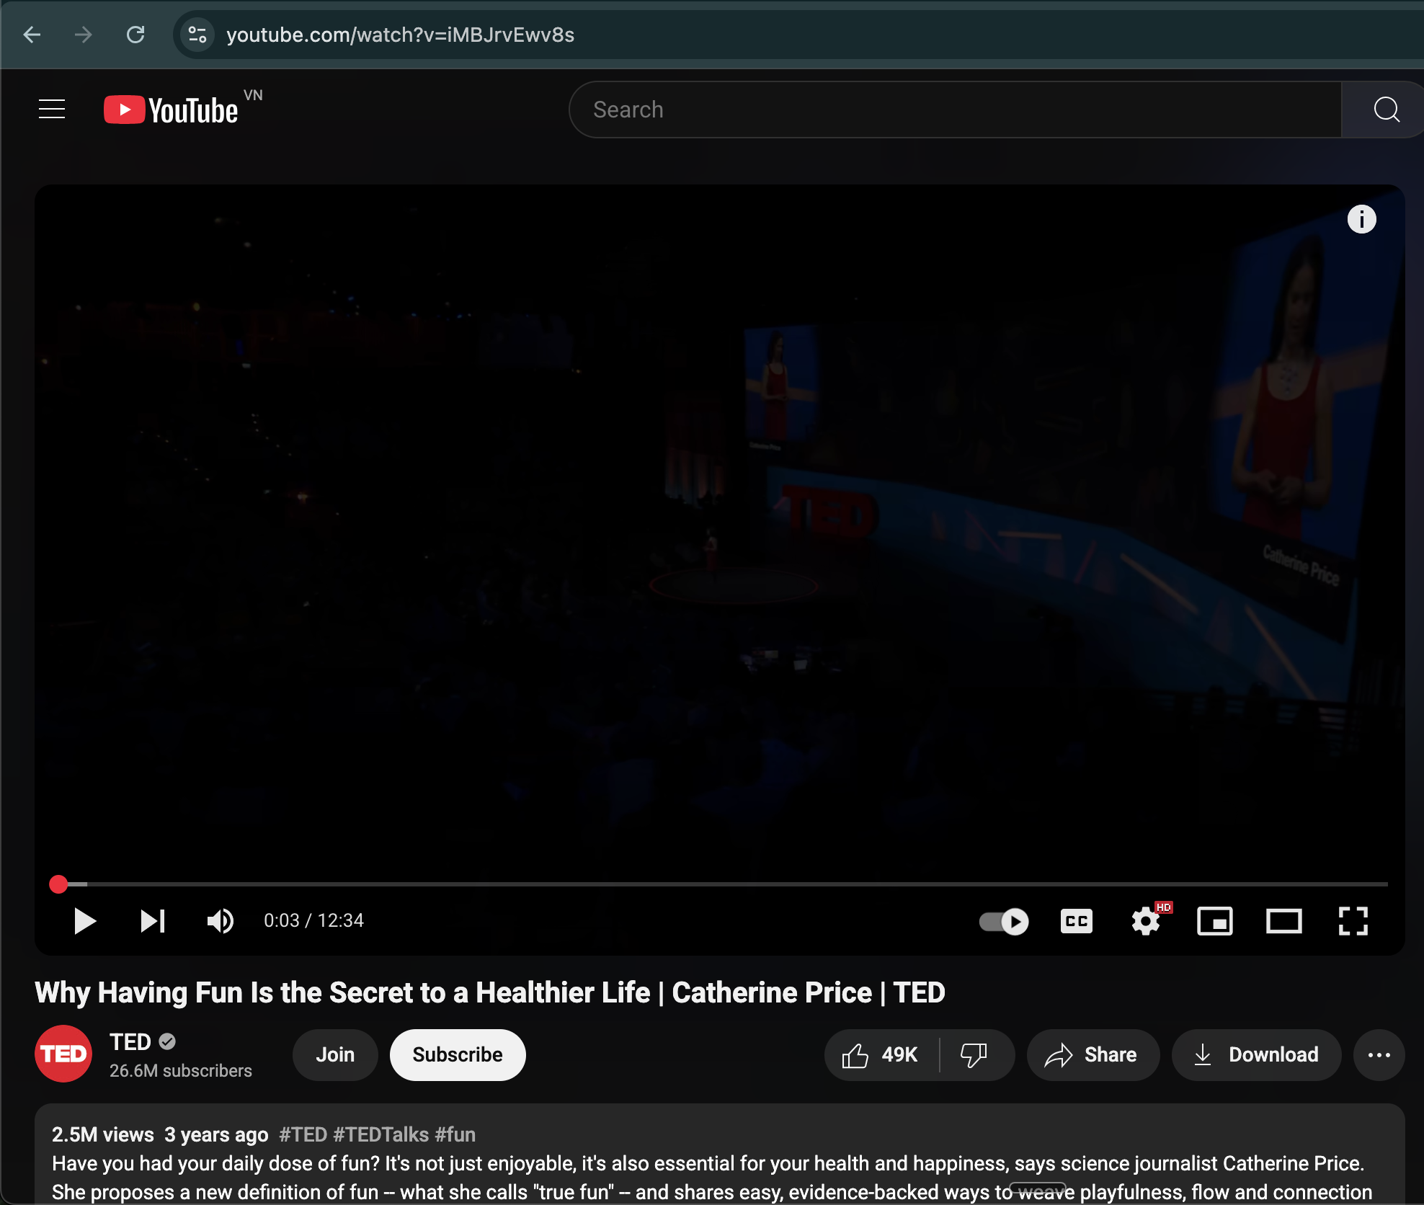Open the #fun hashtag link
The width and height of the screenshot is (1424, 1205).
click(455, 1134)
